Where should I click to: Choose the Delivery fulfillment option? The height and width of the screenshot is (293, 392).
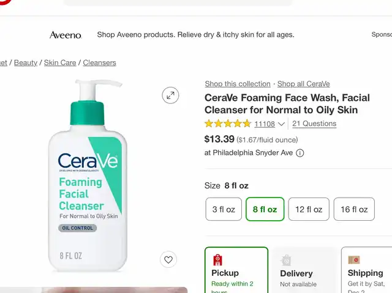(x=304, y=270)
